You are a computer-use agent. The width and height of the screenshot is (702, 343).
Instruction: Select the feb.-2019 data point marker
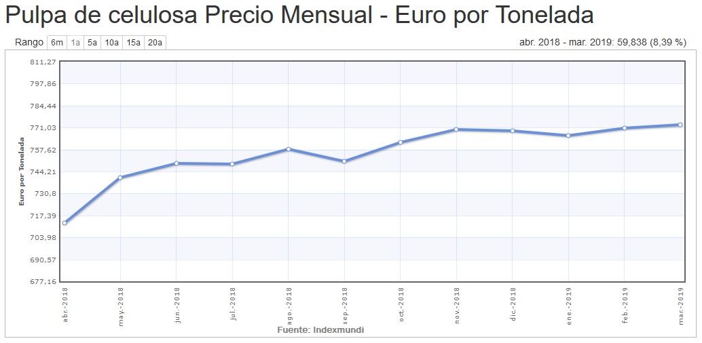625,128
